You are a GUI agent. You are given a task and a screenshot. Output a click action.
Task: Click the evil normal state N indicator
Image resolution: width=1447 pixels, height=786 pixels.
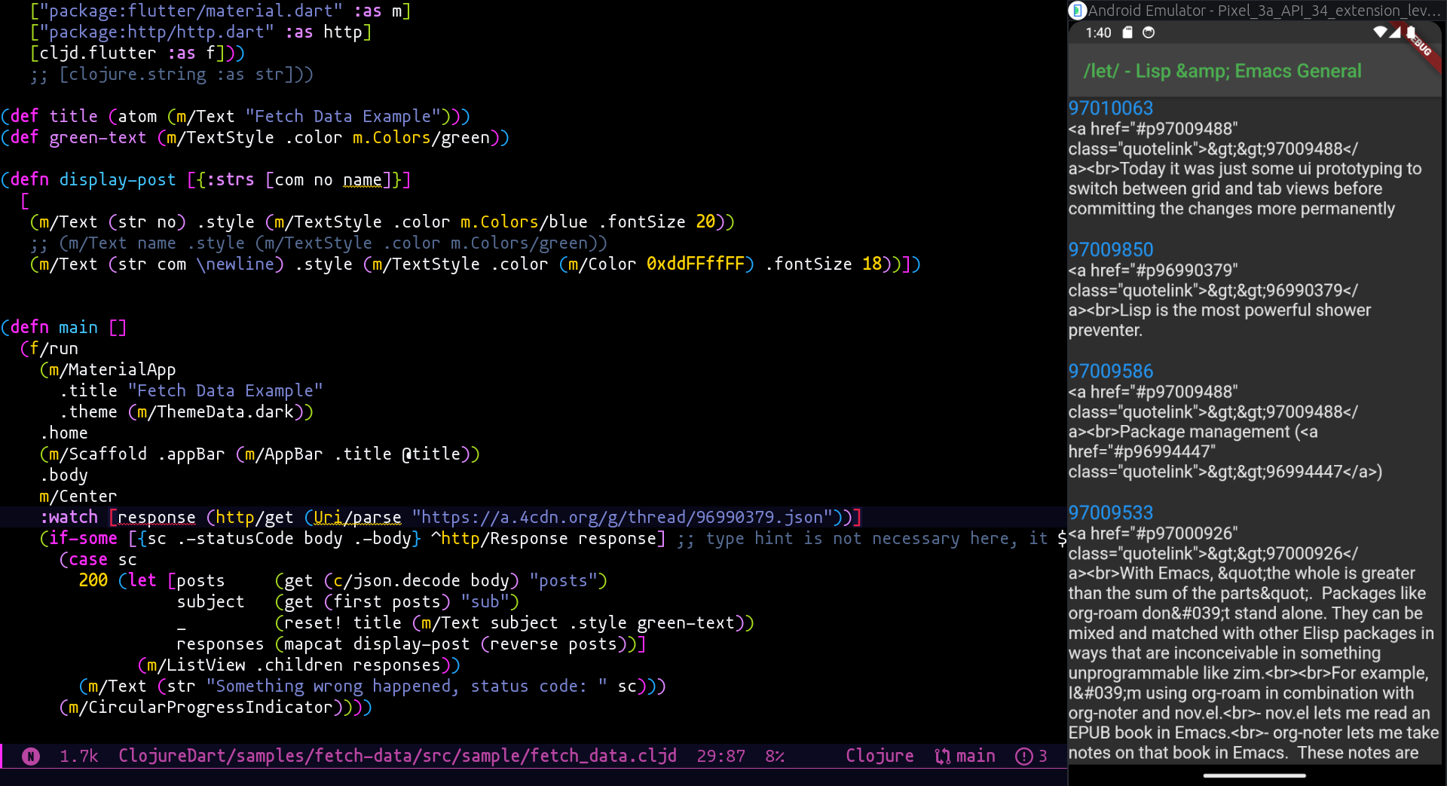click(31, 756)
